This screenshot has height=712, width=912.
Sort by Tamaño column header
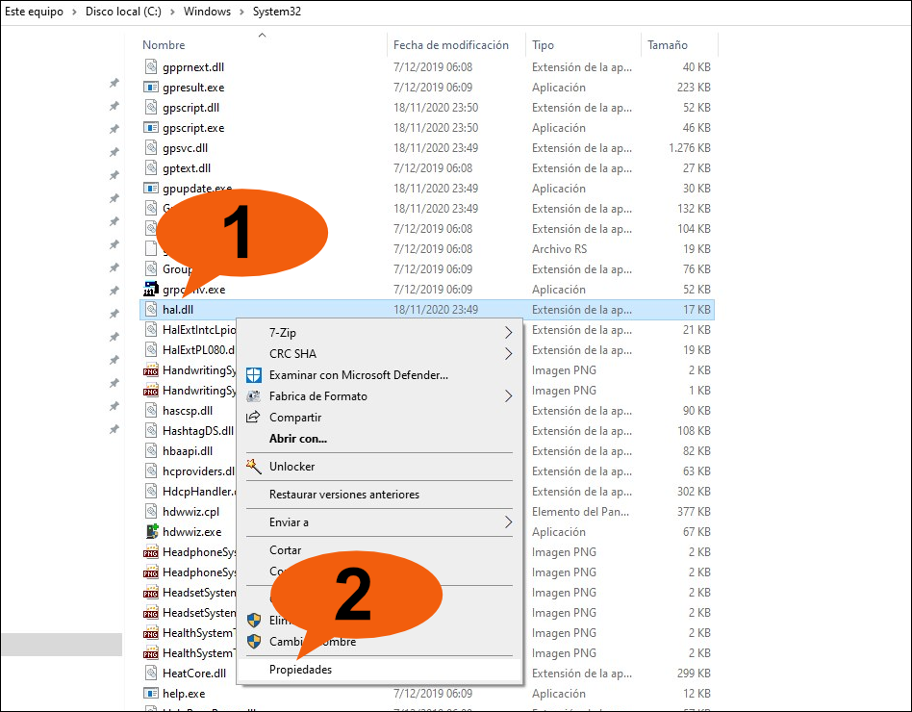click(x=667, y=45)
